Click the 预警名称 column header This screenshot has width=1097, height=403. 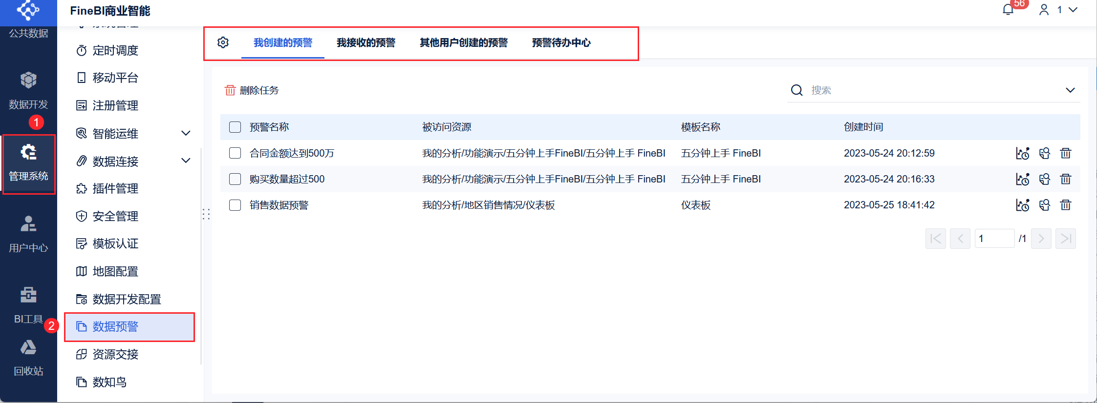point(269,127)
